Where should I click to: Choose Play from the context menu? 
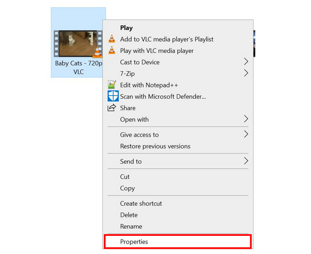click(178, 28)
